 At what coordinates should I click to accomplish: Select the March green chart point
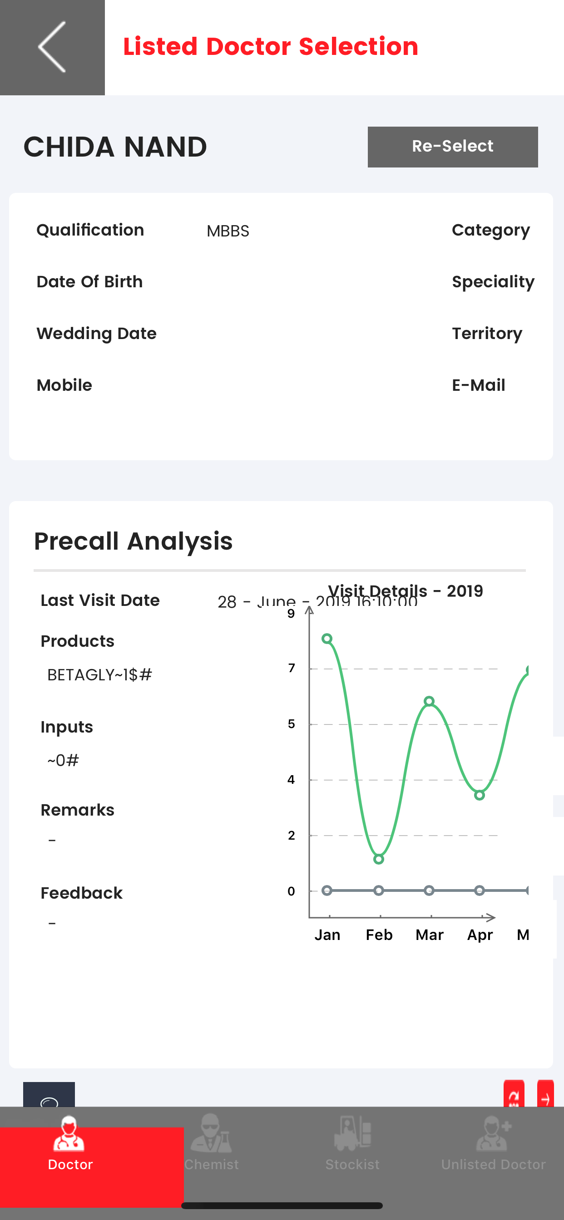(430, 701)
